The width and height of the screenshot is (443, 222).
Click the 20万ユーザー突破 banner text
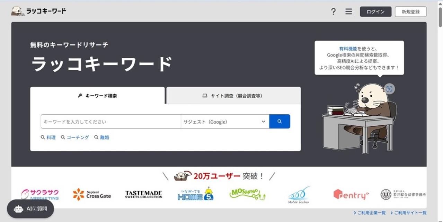(x=229, y=176)
